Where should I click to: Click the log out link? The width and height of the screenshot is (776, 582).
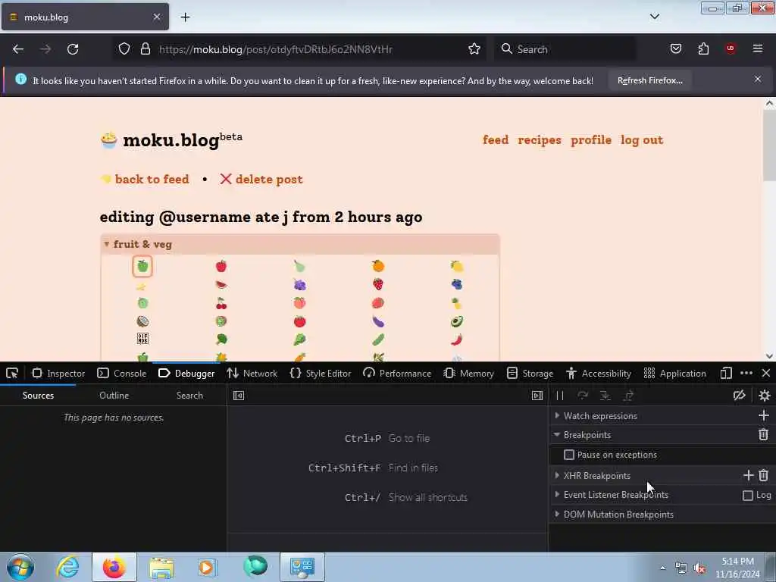[x=642, y=140]
